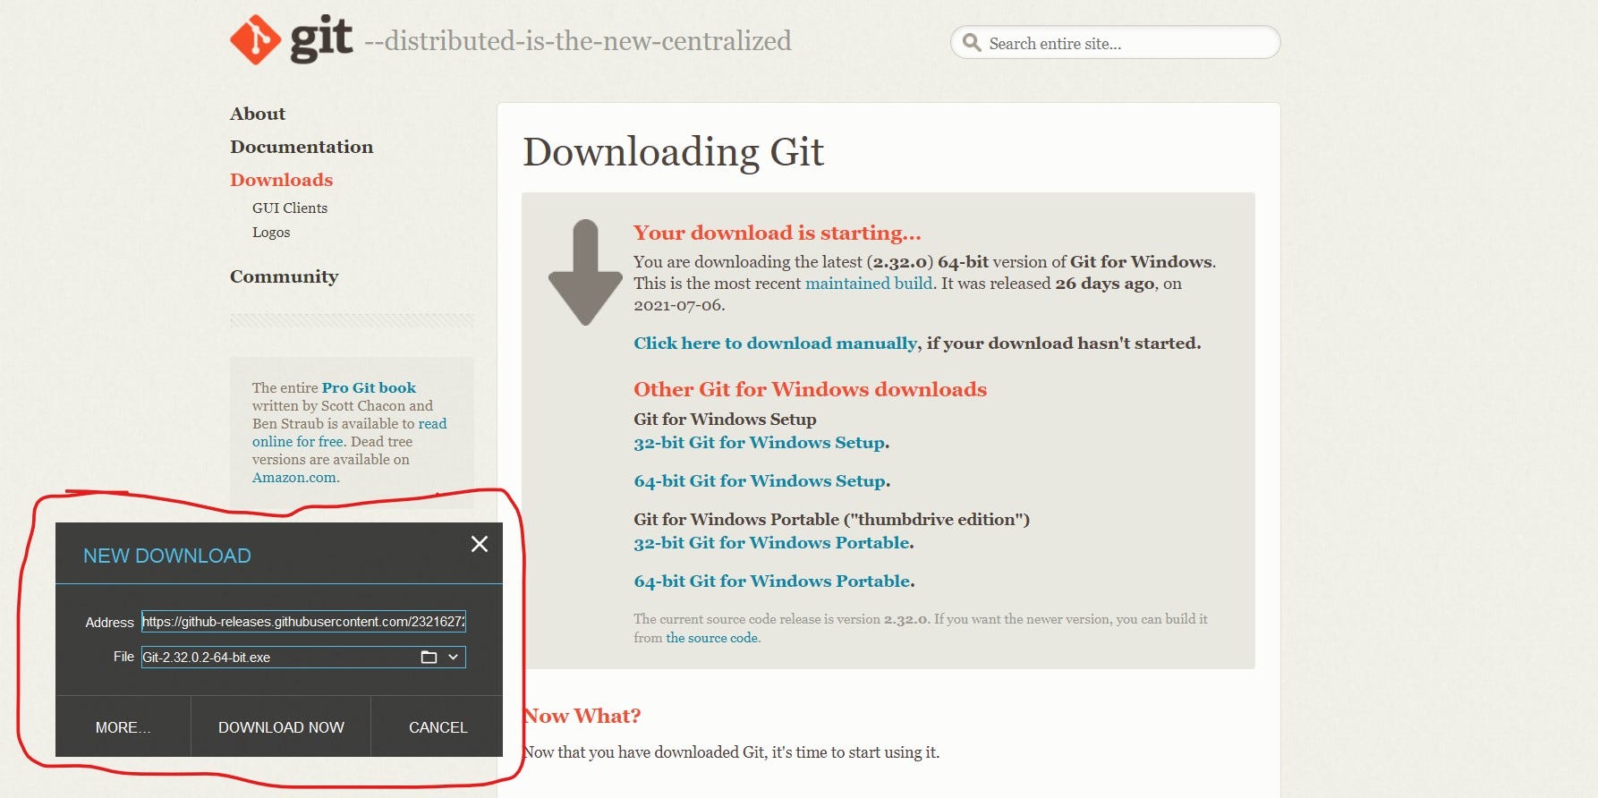Open 64-bit Git for Windows Portable link
This screenshot has height=798, width=1598.
[x=772, y=581]
